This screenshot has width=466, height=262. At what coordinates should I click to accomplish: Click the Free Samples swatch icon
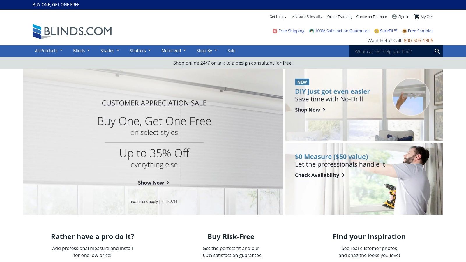(x=404, y=31)
